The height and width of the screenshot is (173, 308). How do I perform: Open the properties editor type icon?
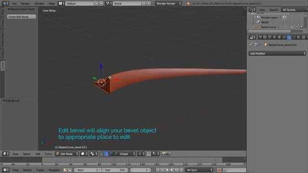[252, 37]
